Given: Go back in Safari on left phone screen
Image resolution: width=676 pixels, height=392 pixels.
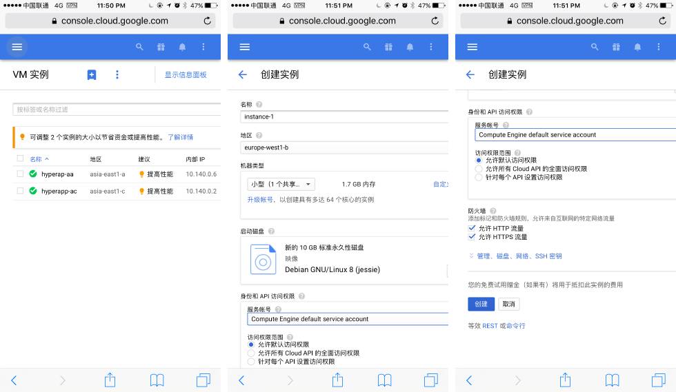Looking at the screenshot, I should coord(14,380).
